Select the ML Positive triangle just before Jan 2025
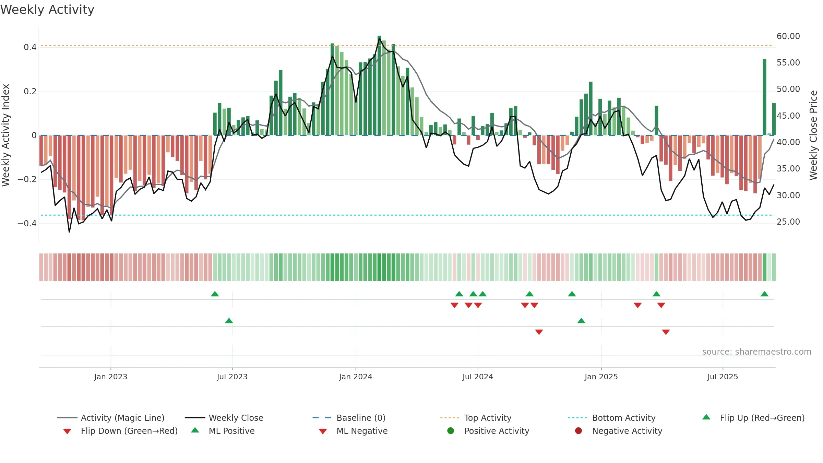823x463 pixels. click(x=581, y=321)
